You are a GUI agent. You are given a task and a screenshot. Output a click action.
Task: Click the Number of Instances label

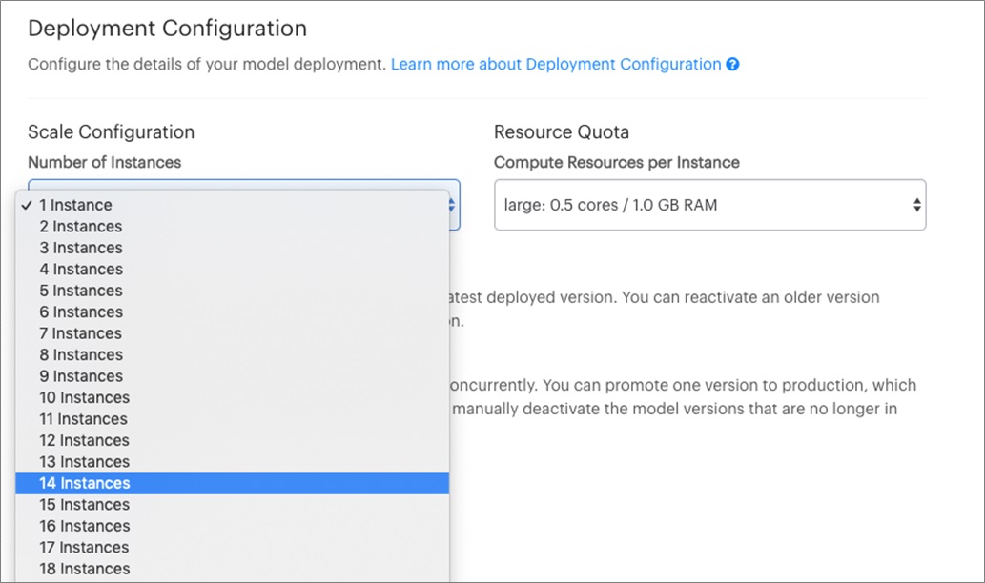pos(104,163)
